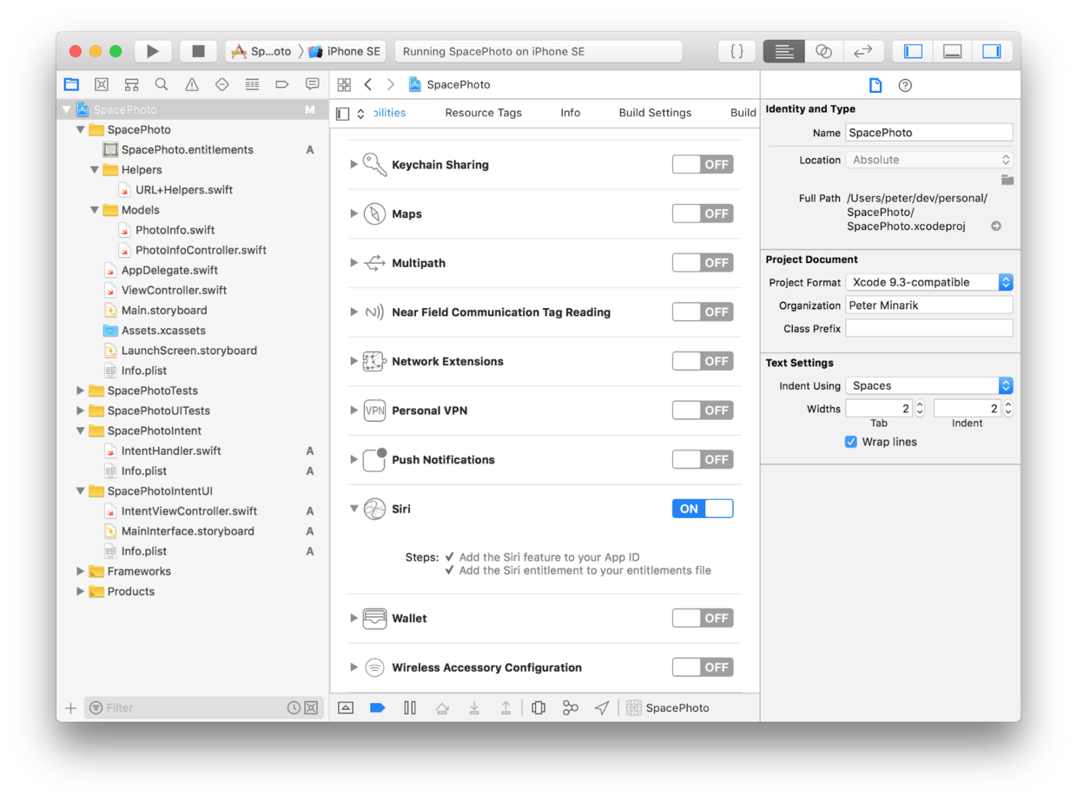Open the Find navigator magnifier
This screenshot has width=1077, height=802.
tap(162, 84)
